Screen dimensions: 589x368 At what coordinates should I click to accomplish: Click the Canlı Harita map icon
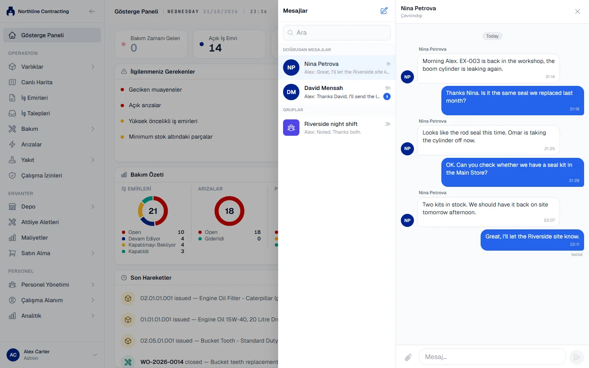(x=12, y=82)
